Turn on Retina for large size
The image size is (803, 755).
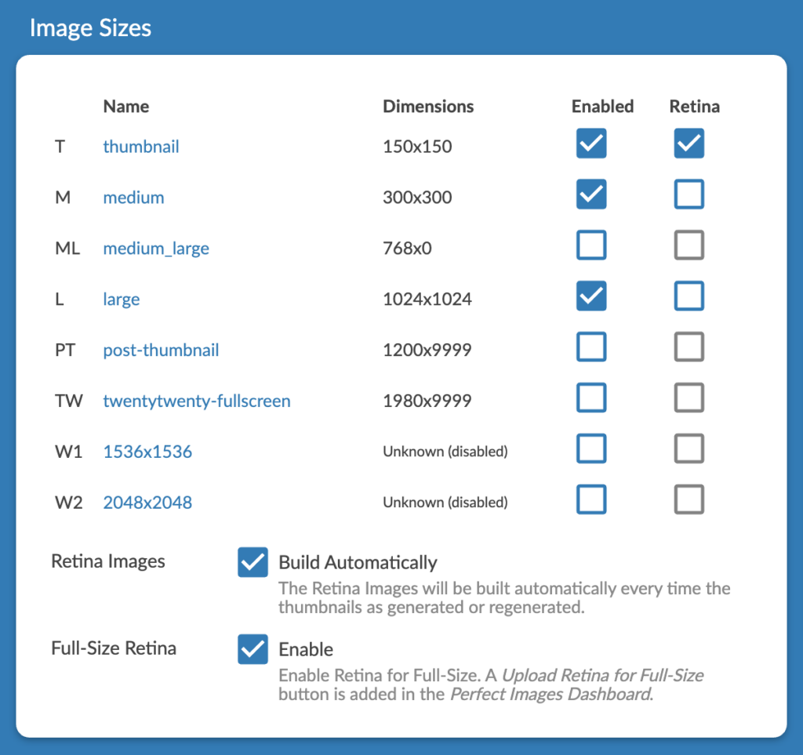[689, 296]
